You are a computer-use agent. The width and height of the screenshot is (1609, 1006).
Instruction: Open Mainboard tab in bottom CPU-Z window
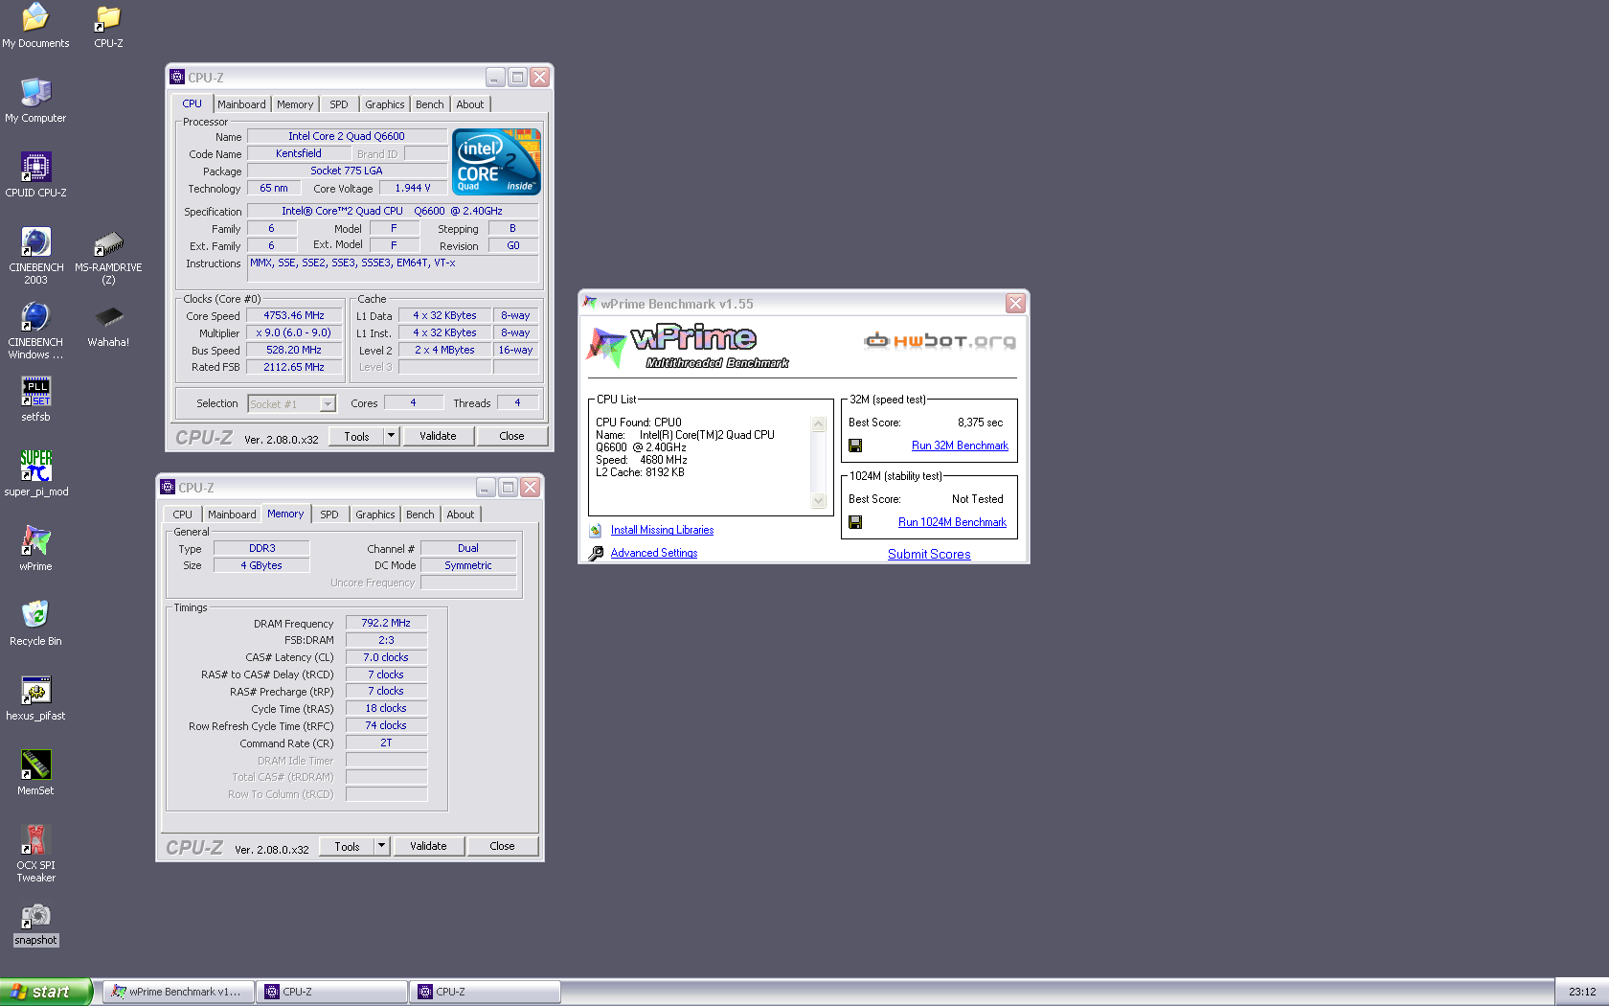click(x=232, y=514)
